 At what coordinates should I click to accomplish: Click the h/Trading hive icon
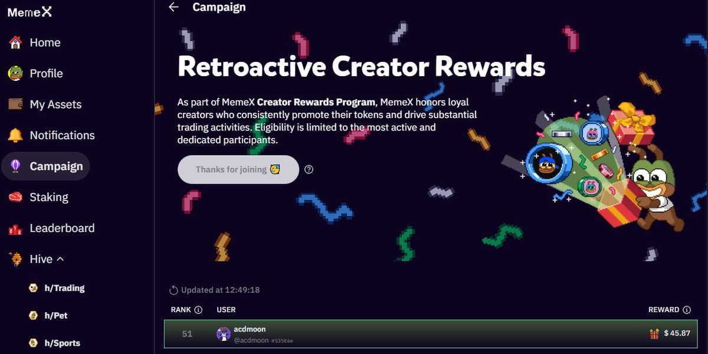[x=34, y=288]
